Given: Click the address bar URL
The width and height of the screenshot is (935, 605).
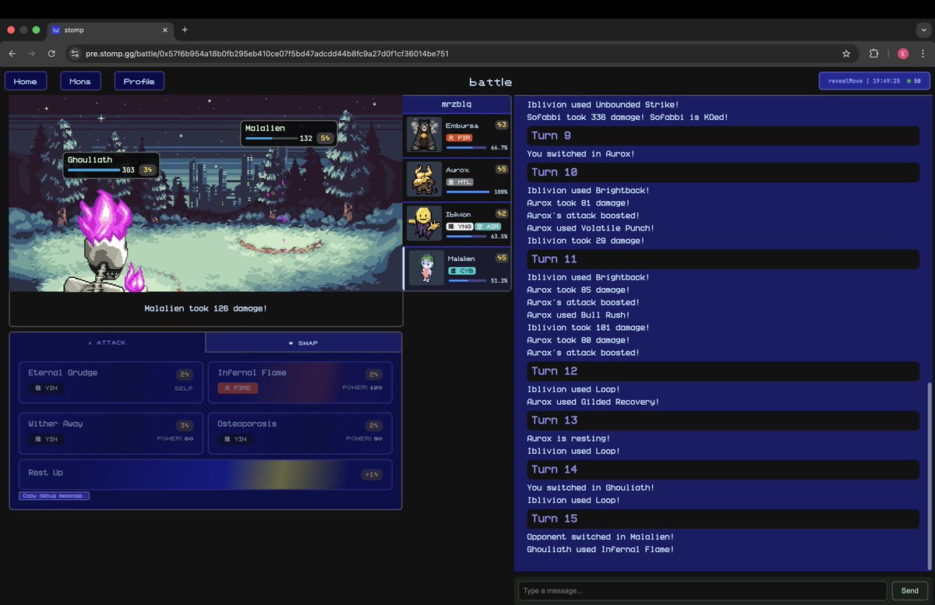Looking at the screenshot, I should [267, 54].
